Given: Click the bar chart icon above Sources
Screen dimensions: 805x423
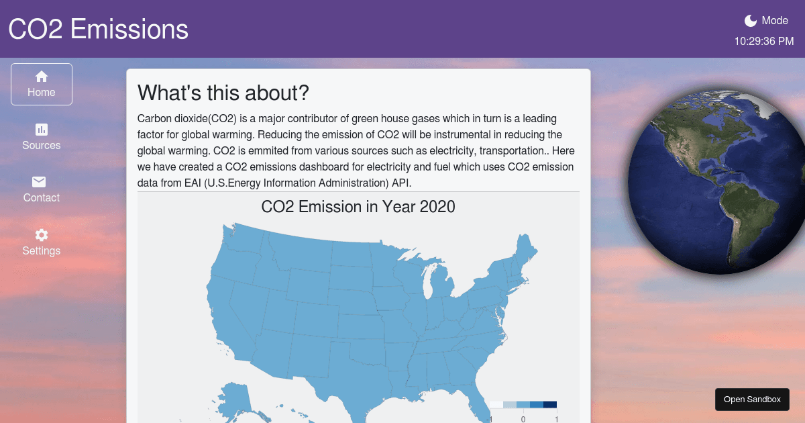Looking at the screenshot, I should tap(41, 130).
